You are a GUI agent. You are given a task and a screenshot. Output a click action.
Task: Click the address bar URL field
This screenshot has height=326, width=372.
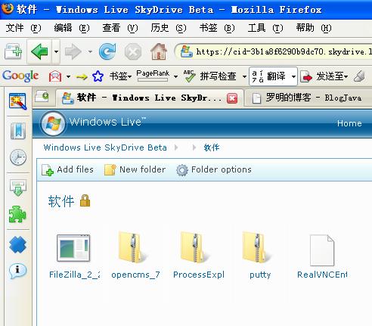pyautogui.click(x=282, y=51)
